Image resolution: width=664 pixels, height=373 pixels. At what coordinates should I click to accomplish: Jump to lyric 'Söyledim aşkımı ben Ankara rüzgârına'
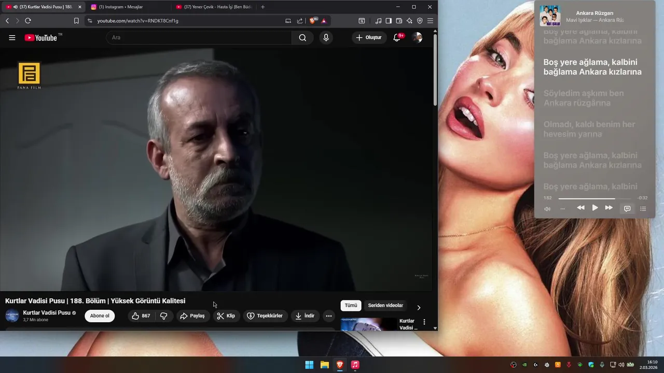click(584, 98)
